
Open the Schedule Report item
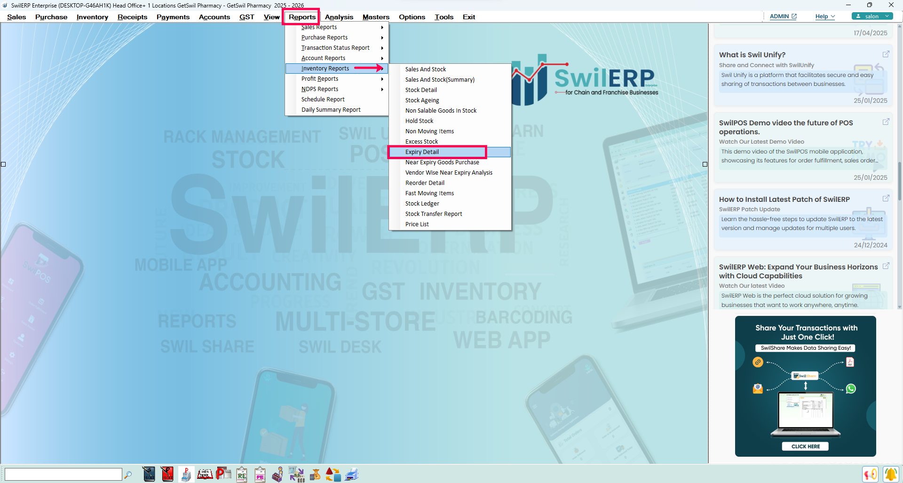(337, 100)
